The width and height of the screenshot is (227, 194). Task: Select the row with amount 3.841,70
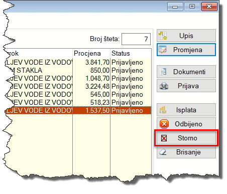coord(78,63)
